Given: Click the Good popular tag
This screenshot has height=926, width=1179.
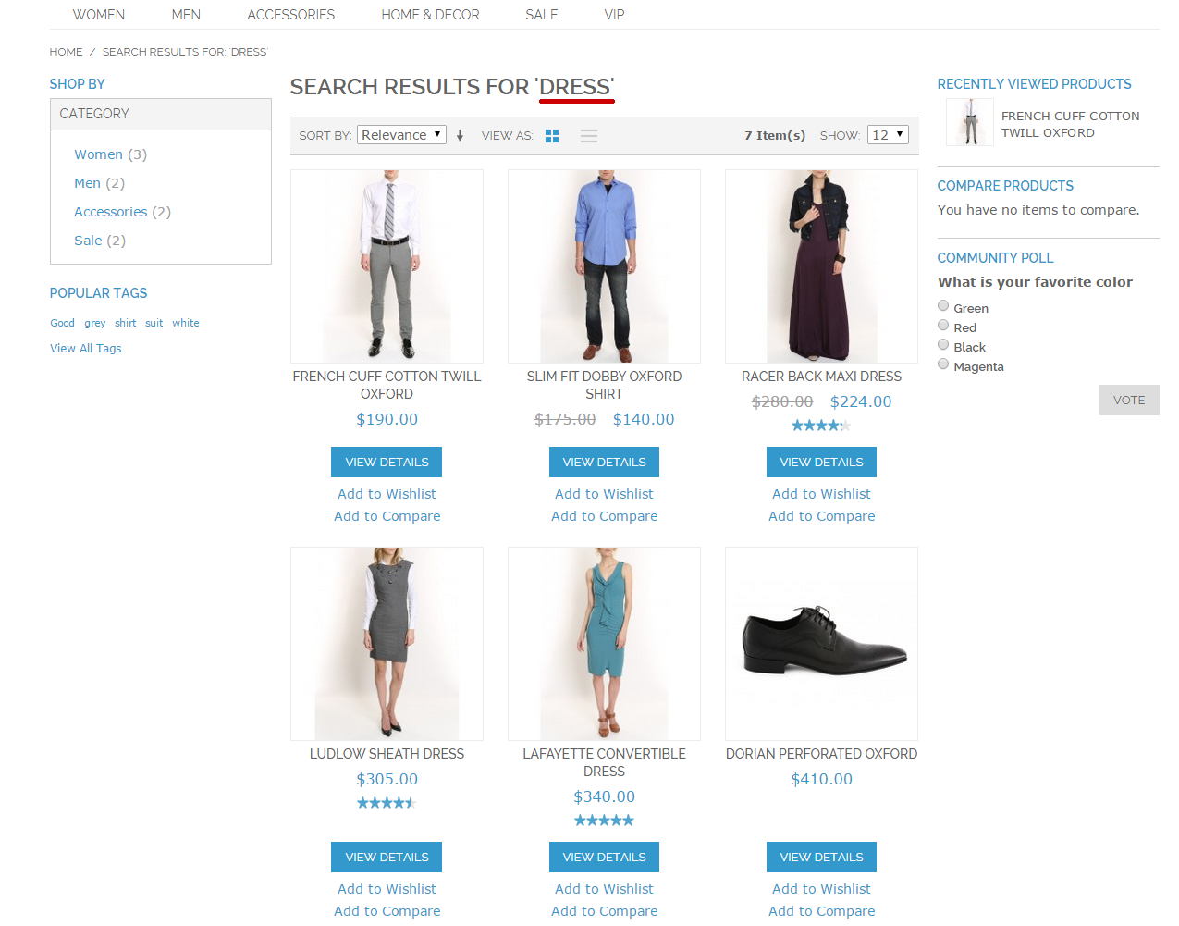Looking at the screenshot, I should pos(62,323).
